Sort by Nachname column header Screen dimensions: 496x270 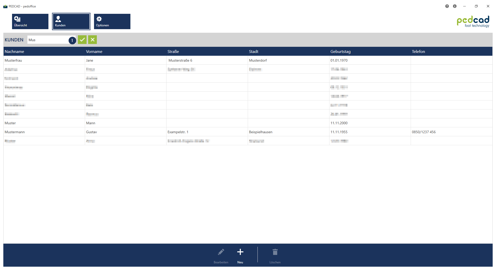14,51
